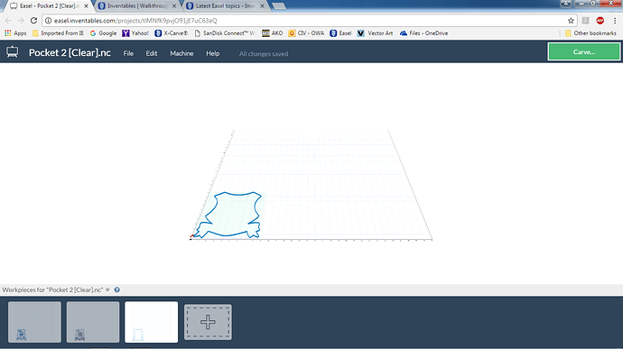Add a new workpiece with plus
Screen dimensions: 623x349
pyautogui.click(x=208, y=322)
